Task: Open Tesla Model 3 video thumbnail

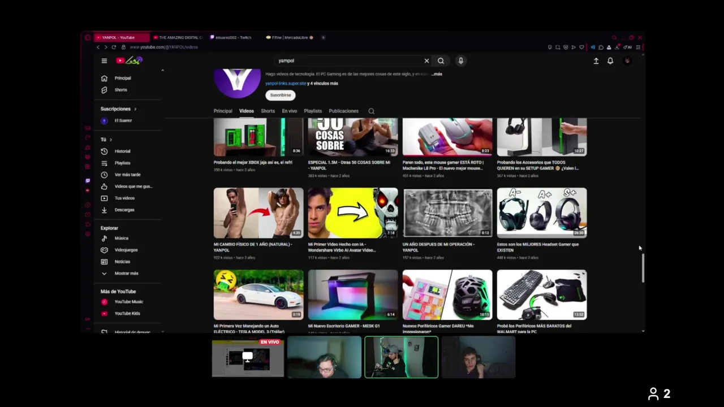Action: (258, 295)
